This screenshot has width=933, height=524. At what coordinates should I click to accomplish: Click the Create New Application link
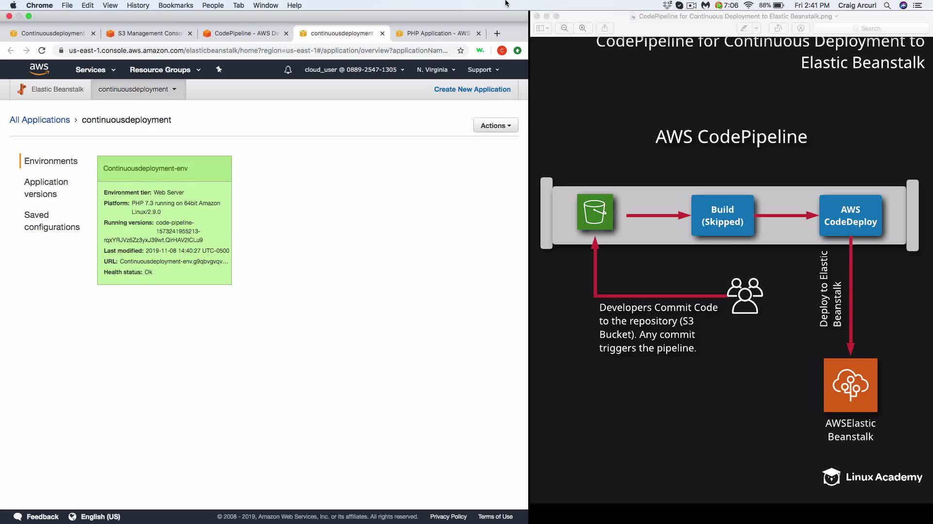(x=472, y=89)
